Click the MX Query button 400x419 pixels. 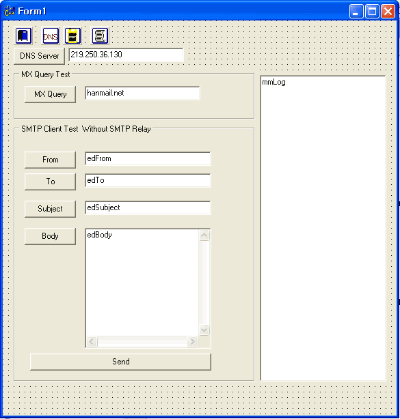coord(50,94)
